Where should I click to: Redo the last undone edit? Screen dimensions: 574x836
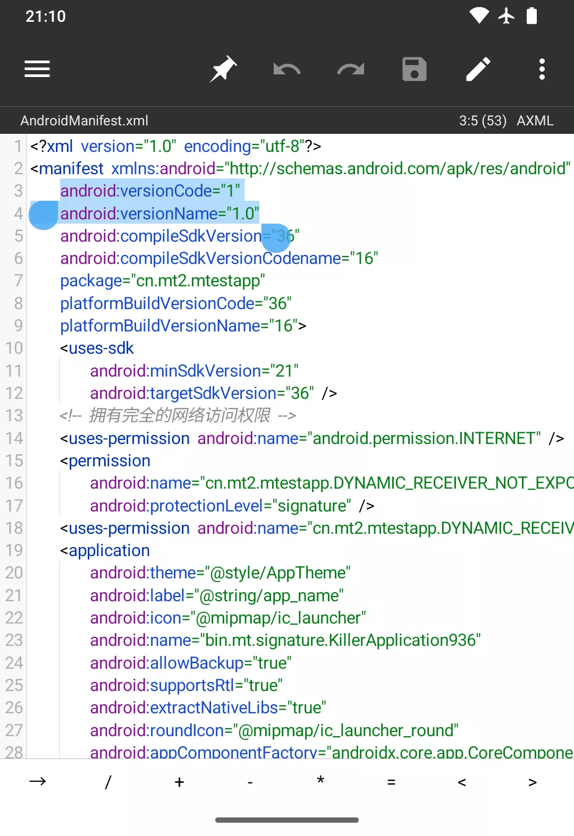coord(351,69)
